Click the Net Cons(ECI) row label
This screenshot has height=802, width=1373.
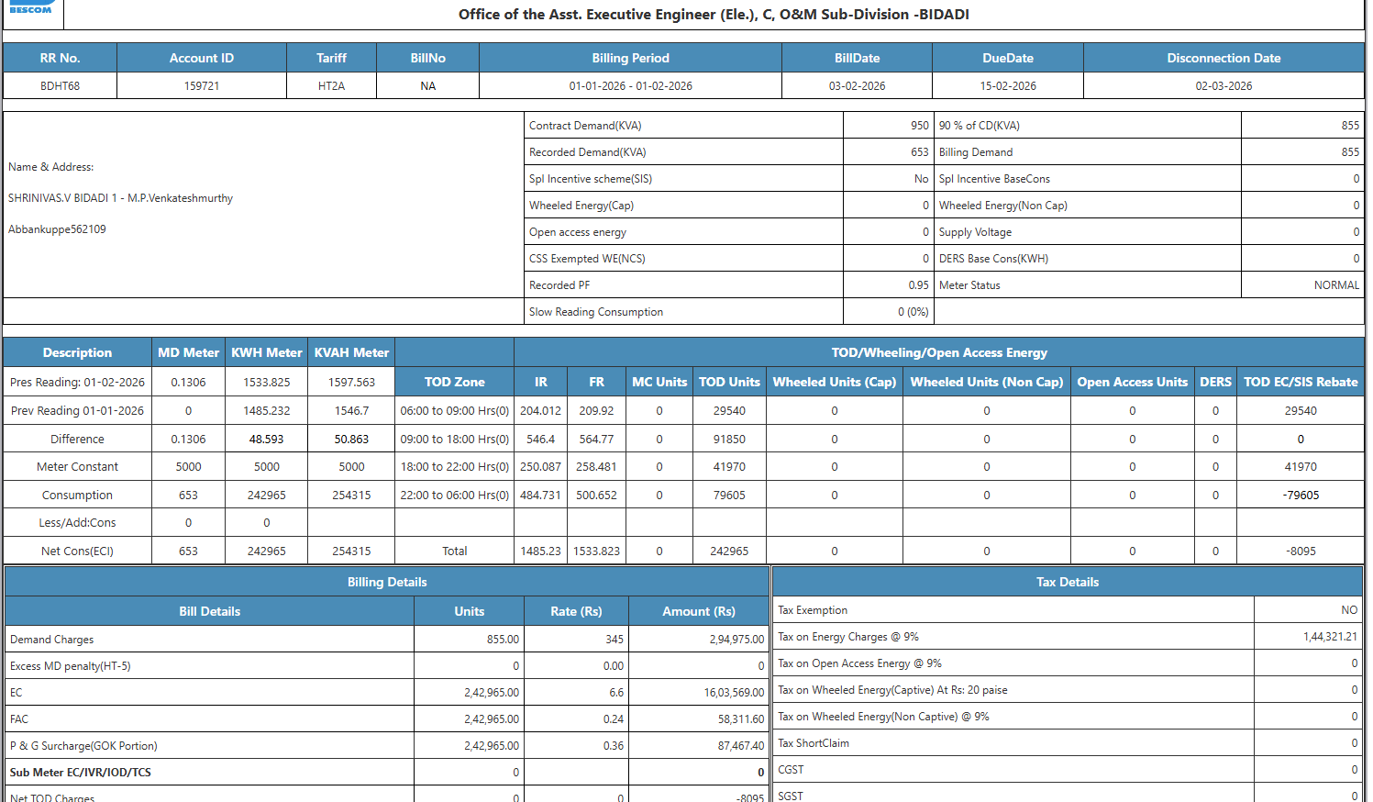click(77, 551)
